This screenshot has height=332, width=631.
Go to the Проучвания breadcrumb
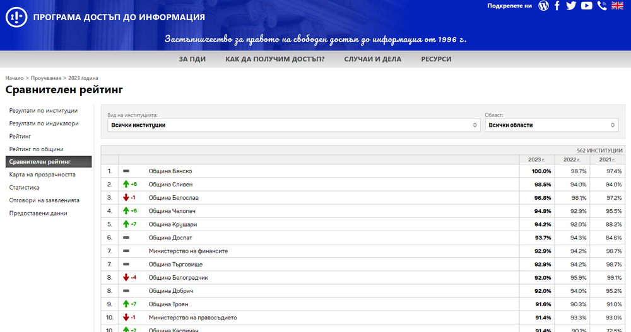(46, 78)
